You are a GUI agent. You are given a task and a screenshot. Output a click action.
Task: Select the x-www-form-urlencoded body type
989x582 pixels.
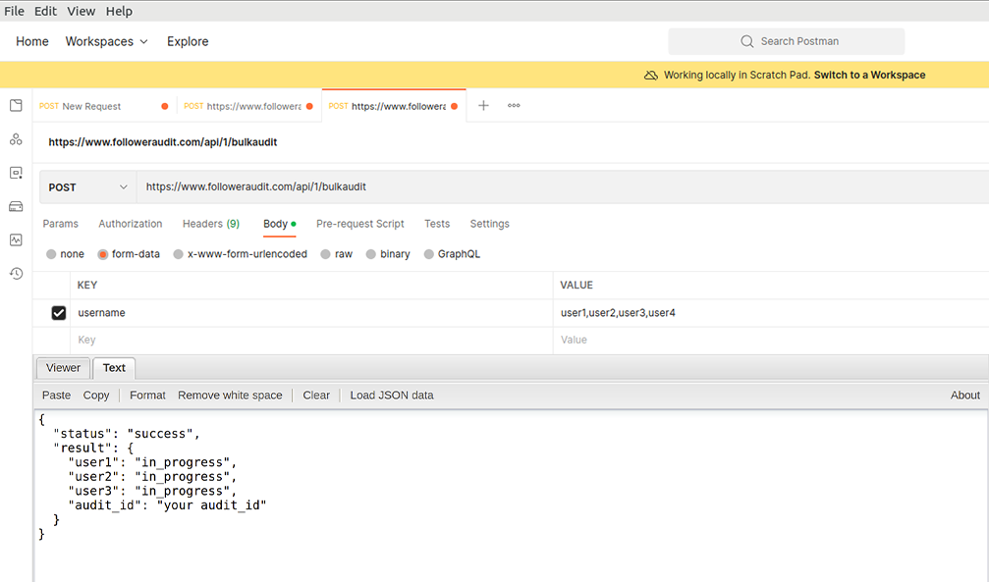point(179,254)
